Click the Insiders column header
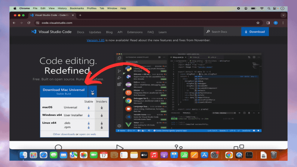This screenshot has width=297, height=167. [101, 102]
